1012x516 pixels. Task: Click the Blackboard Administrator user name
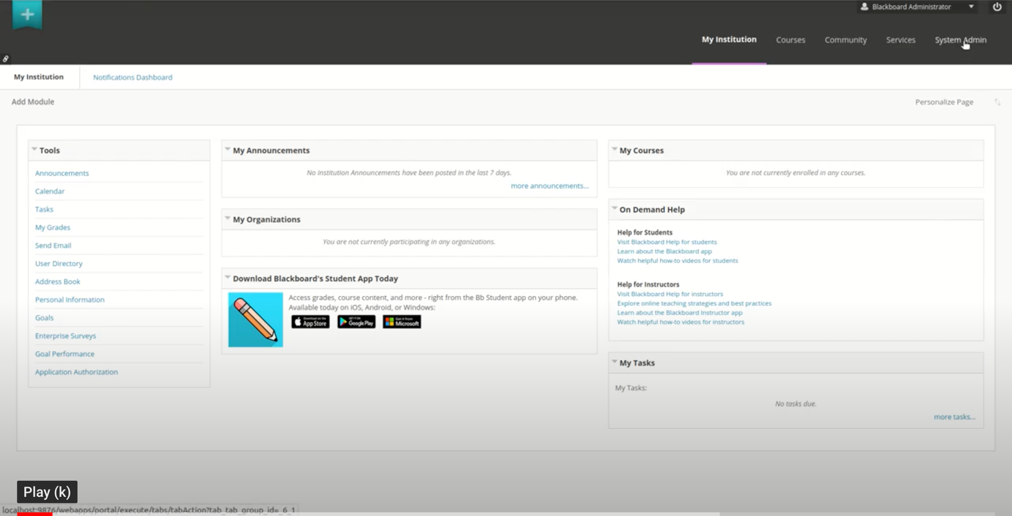(x=912, y=7)
